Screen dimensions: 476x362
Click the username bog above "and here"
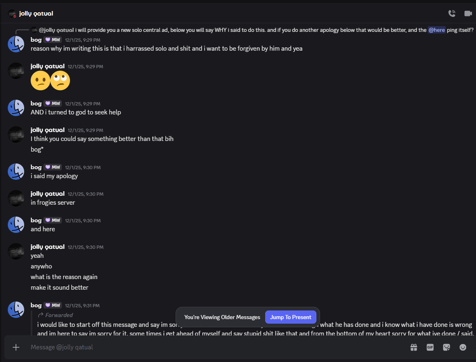[x=36, y=220]
